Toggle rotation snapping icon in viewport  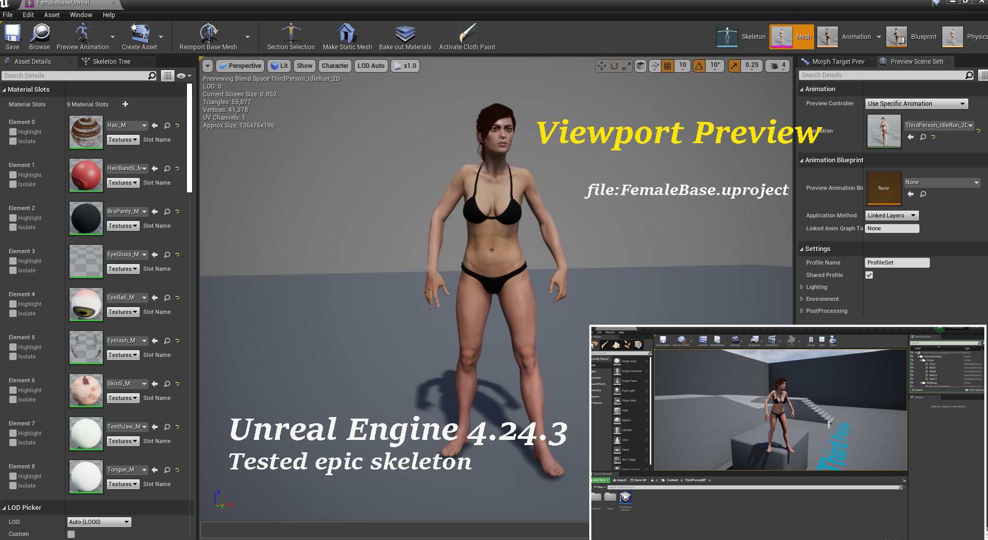pos(699,66)
